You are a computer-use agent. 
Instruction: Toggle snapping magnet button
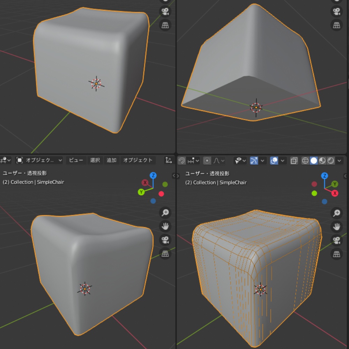pyautogui.click(x=181, y=161)
